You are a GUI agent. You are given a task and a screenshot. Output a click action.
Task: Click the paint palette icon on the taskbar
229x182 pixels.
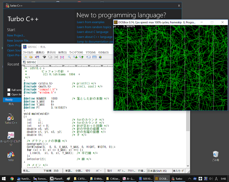pyautogui.click(x=68, y=179)
